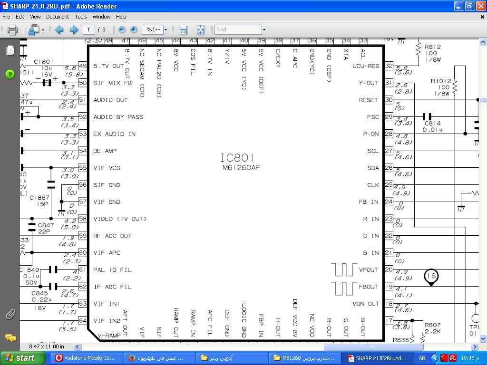Viewport: 487px width, 365px height.
Task: Click the 'IC801' label in the schematic
Action: [237, 158]
